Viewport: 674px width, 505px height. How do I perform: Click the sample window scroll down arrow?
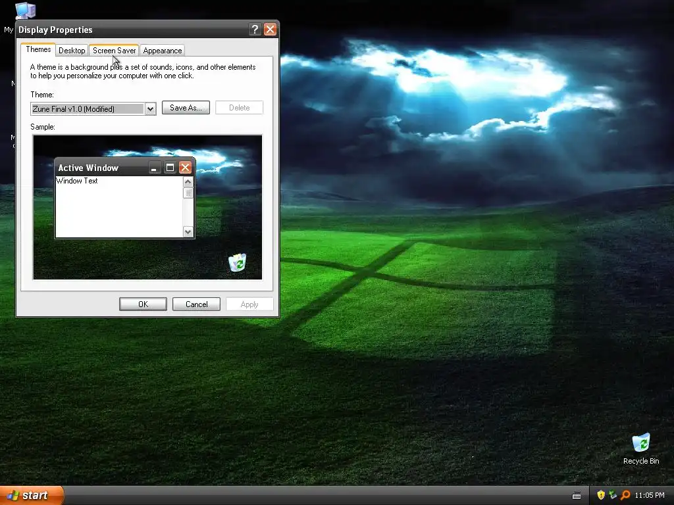[188, 232]
